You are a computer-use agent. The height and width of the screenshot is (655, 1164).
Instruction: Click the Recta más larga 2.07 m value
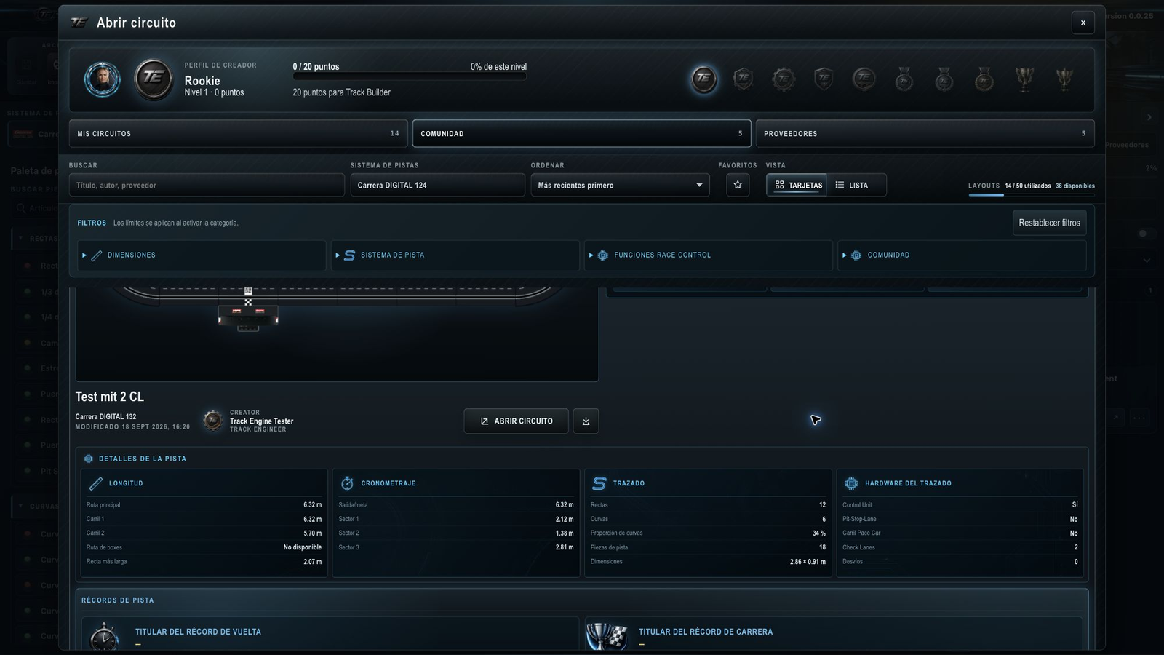coord(312,562)
